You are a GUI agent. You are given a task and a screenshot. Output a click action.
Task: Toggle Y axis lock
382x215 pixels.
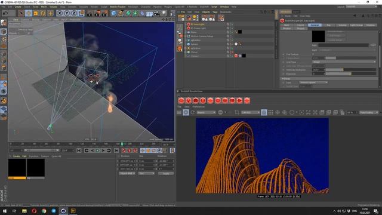[x=67, y=13]
